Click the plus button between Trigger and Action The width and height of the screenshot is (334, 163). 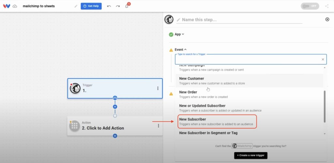pos(115,107)
